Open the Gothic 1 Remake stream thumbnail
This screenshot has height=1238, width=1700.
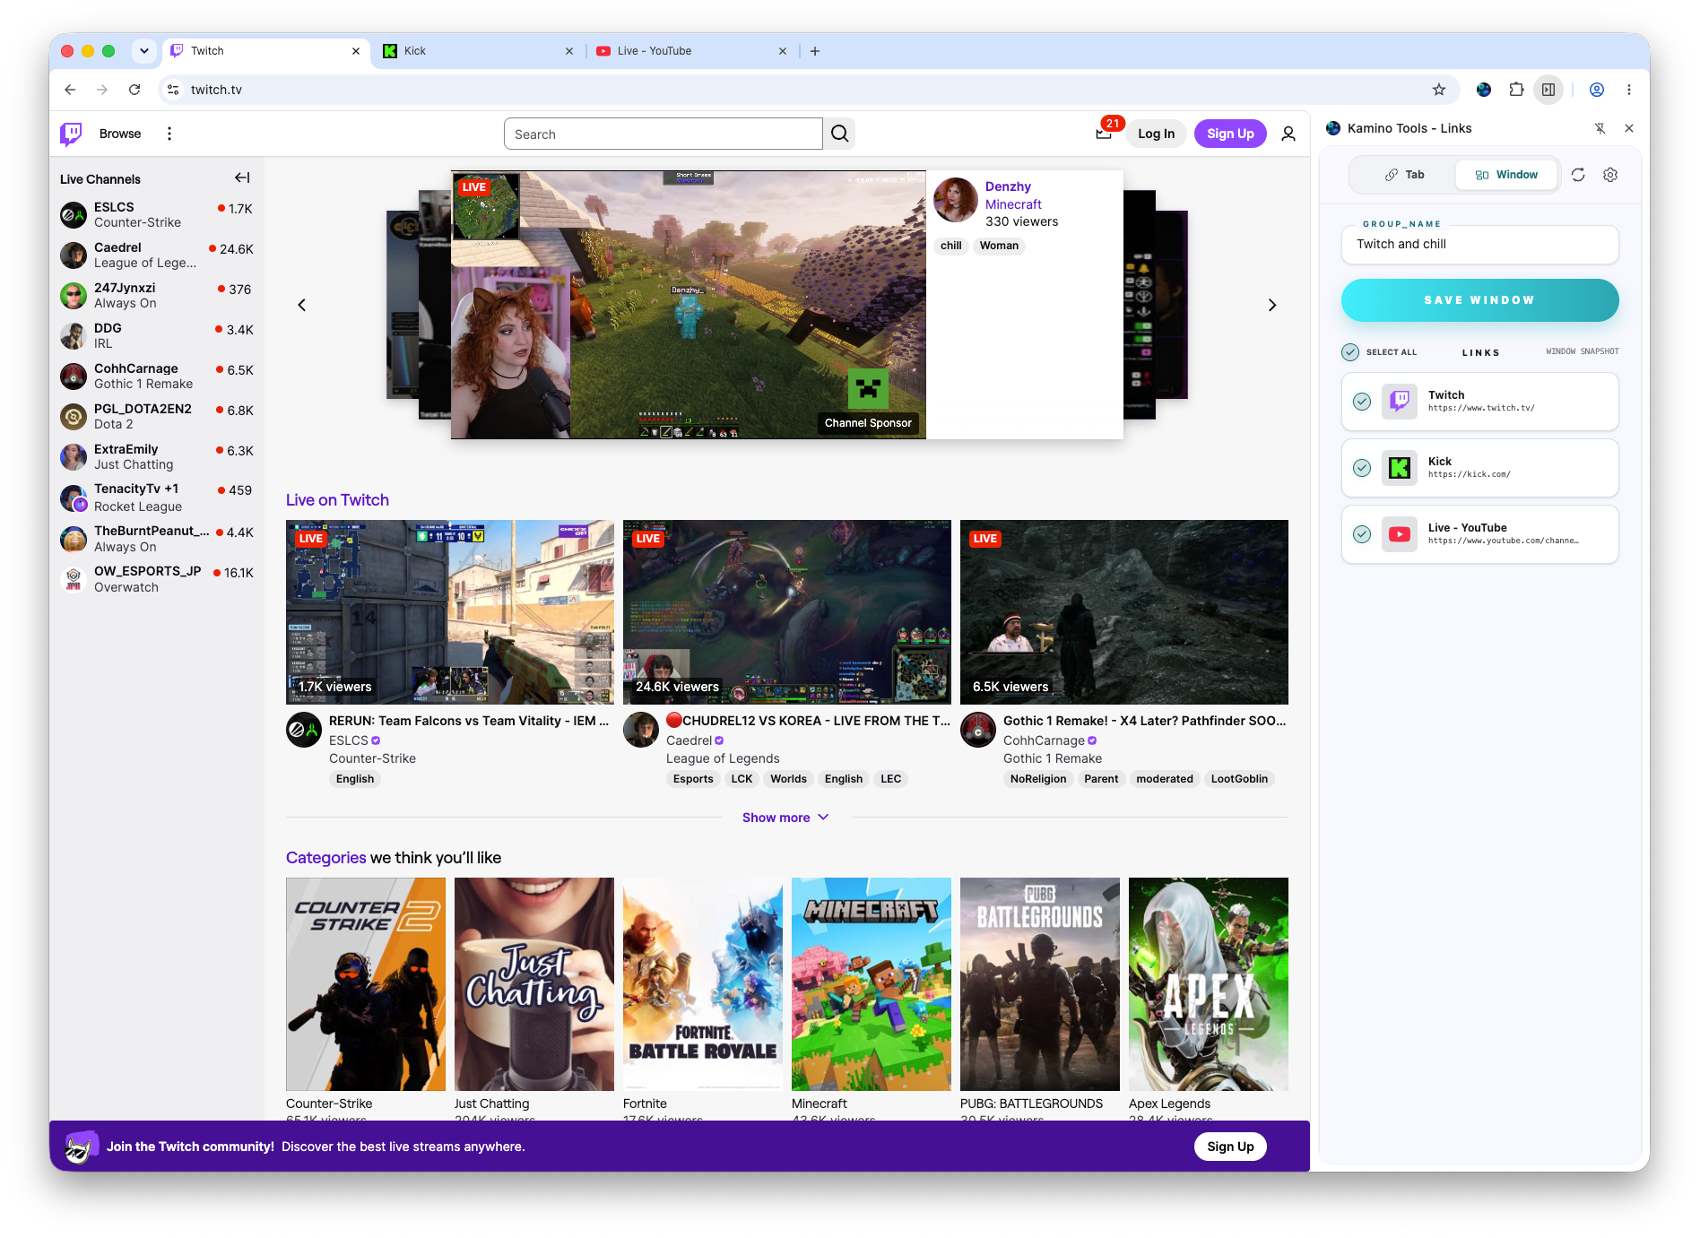pos(1124,612)
